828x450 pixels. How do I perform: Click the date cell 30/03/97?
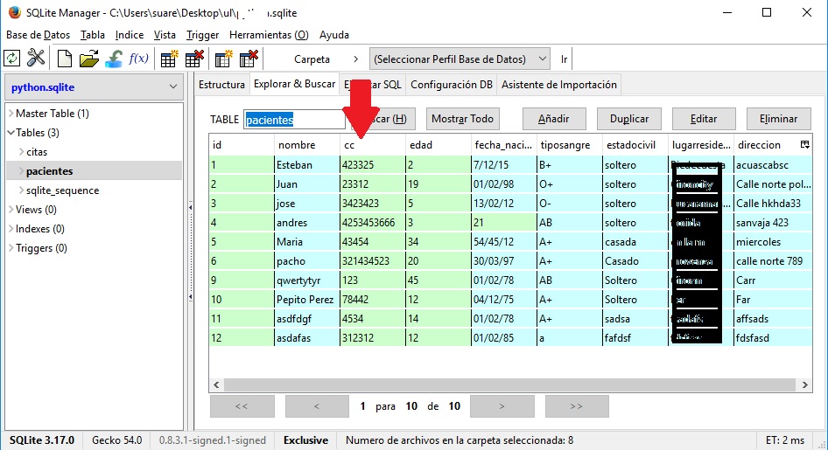pos(503,261)
